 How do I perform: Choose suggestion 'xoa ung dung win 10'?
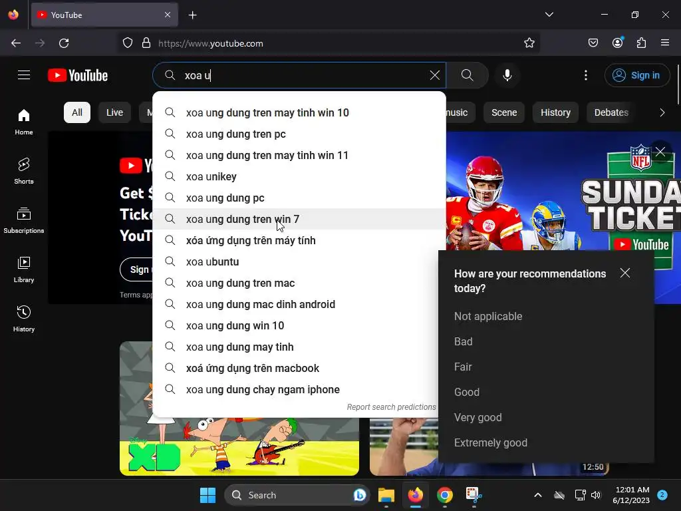(295, 325)
